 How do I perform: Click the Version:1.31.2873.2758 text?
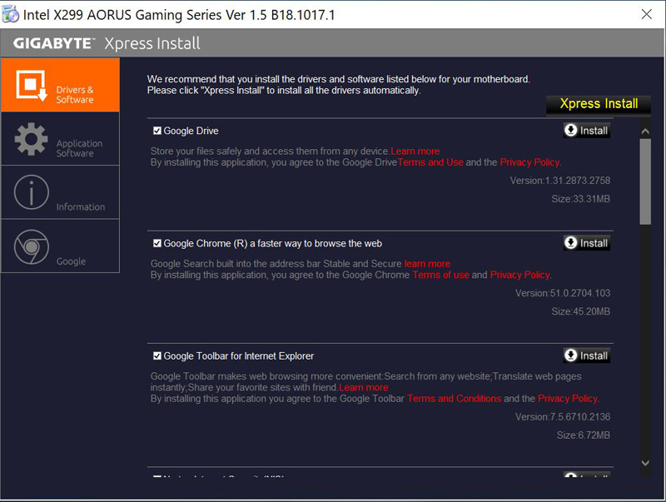coord(559,181)
